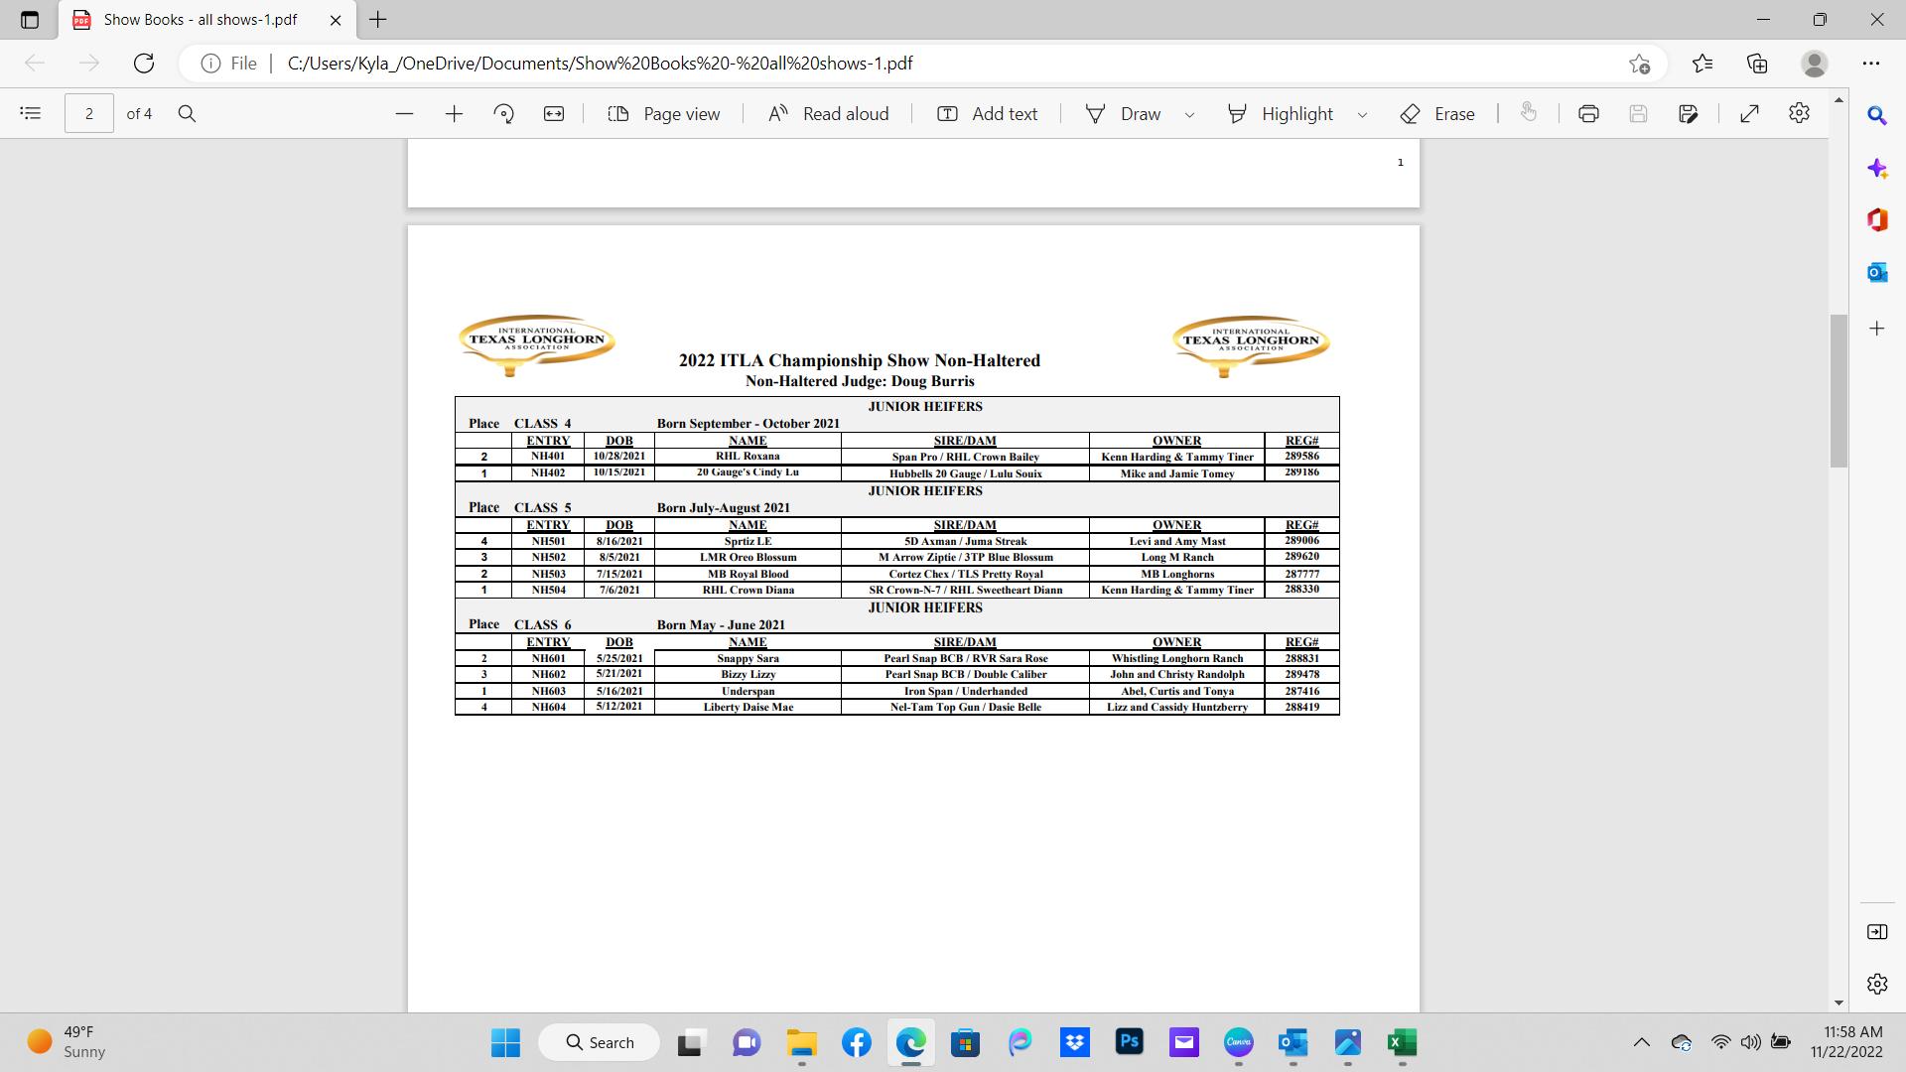
Task: Enter full screen with the expand icon
Action: point(1749,114)
